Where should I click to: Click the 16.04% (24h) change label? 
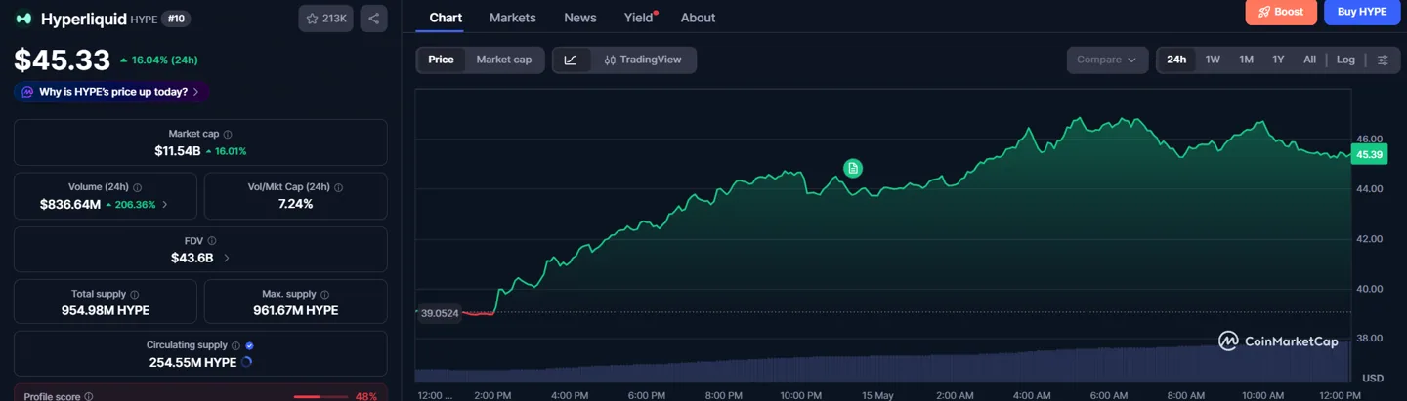pos(159,60)
